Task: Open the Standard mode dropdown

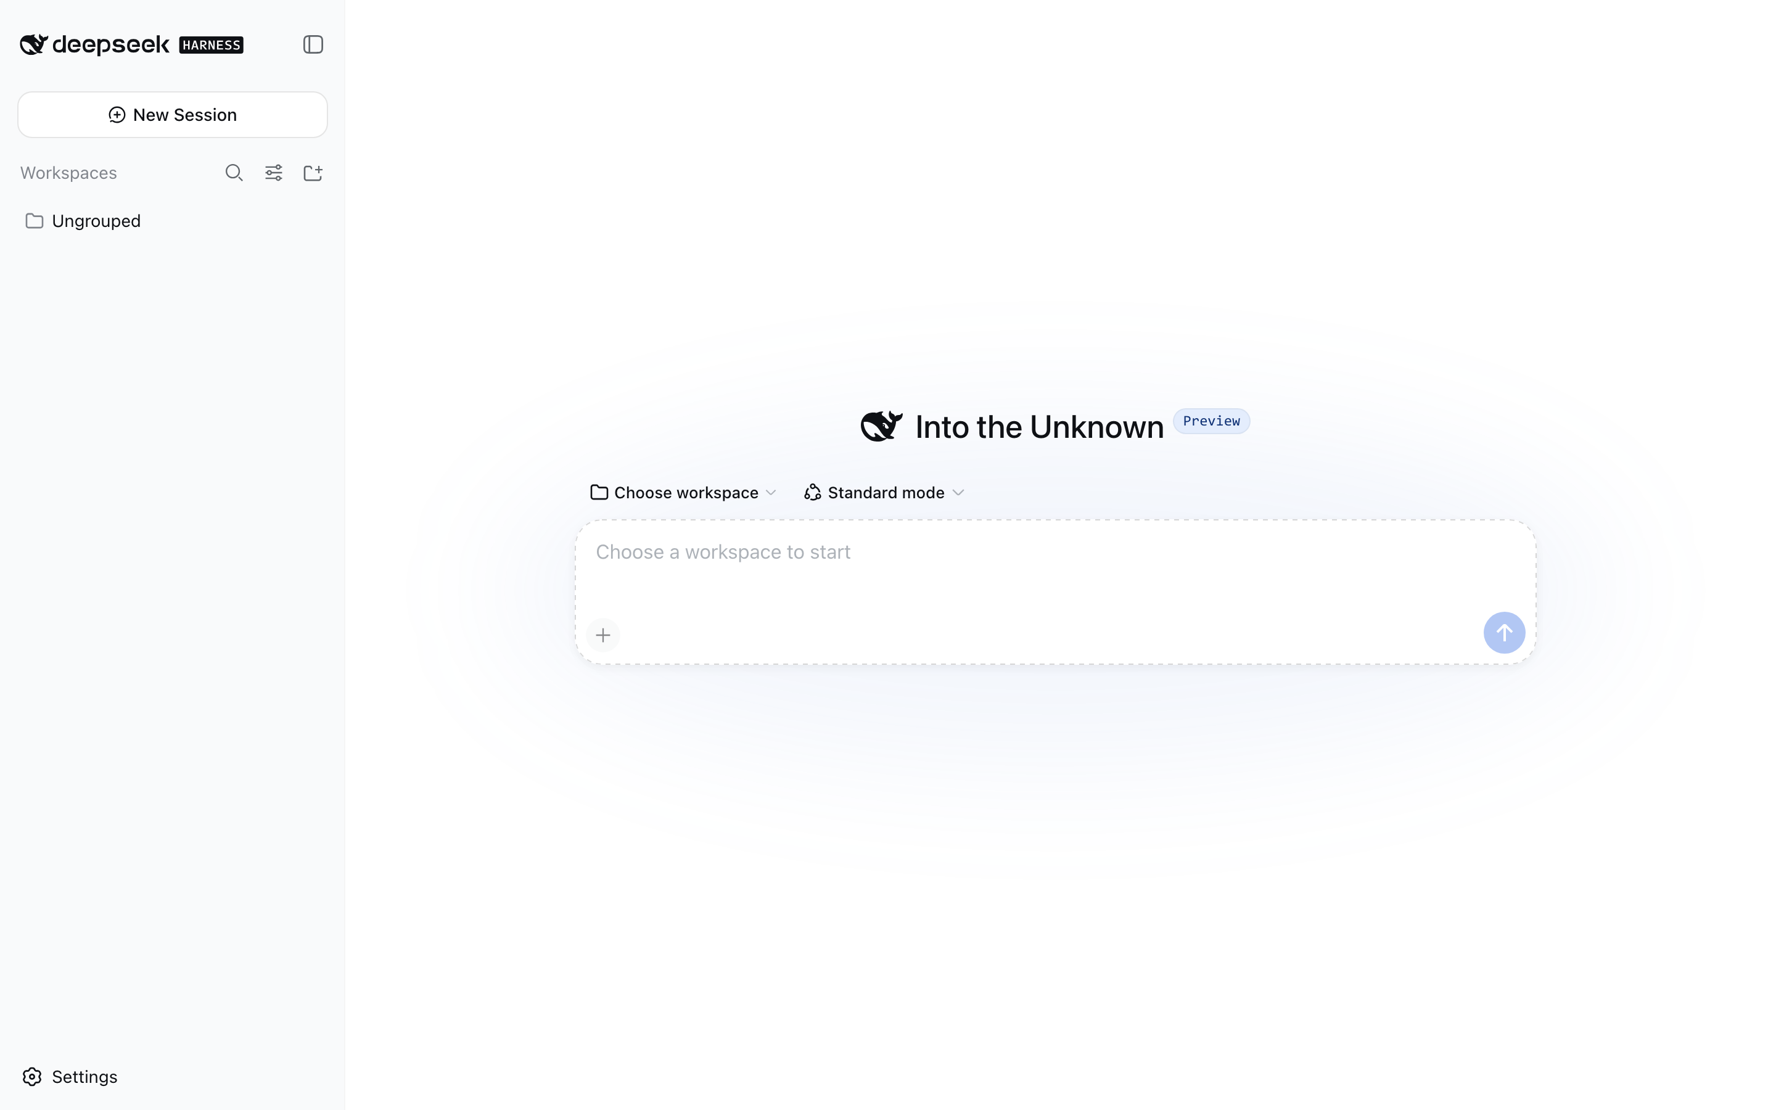Action: 884,493
